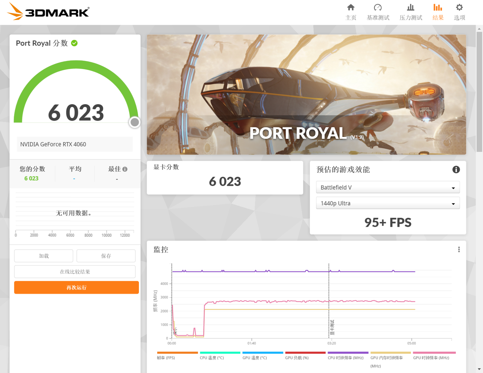The image size is (483, 373).
Task: Click the 05:00 time axis label
Action: [411, 343]
